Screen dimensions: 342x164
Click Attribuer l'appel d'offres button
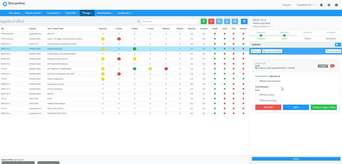(x=324, y=107)
